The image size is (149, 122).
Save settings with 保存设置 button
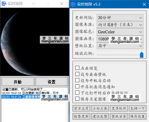coord(137,116)
